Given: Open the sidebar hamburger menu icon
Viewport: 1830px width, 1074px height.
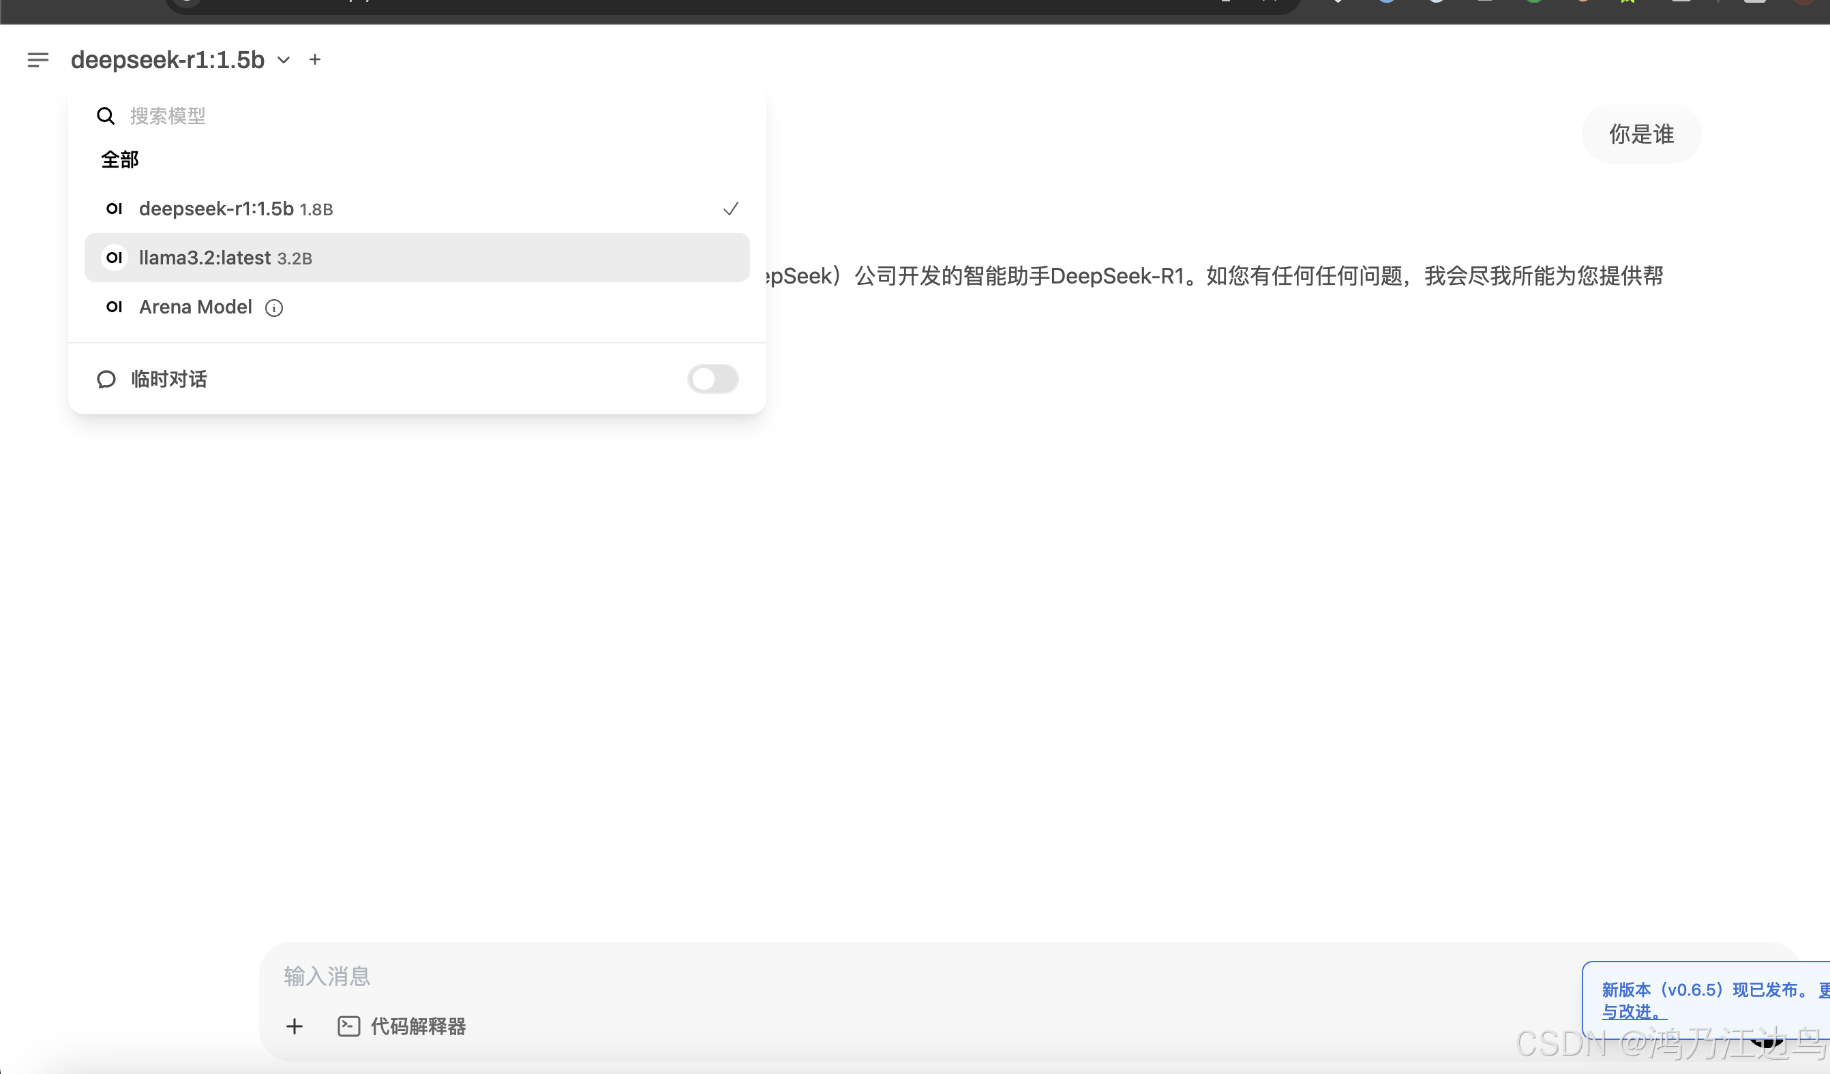Looking at the screenshot, I should click(37, 59).
